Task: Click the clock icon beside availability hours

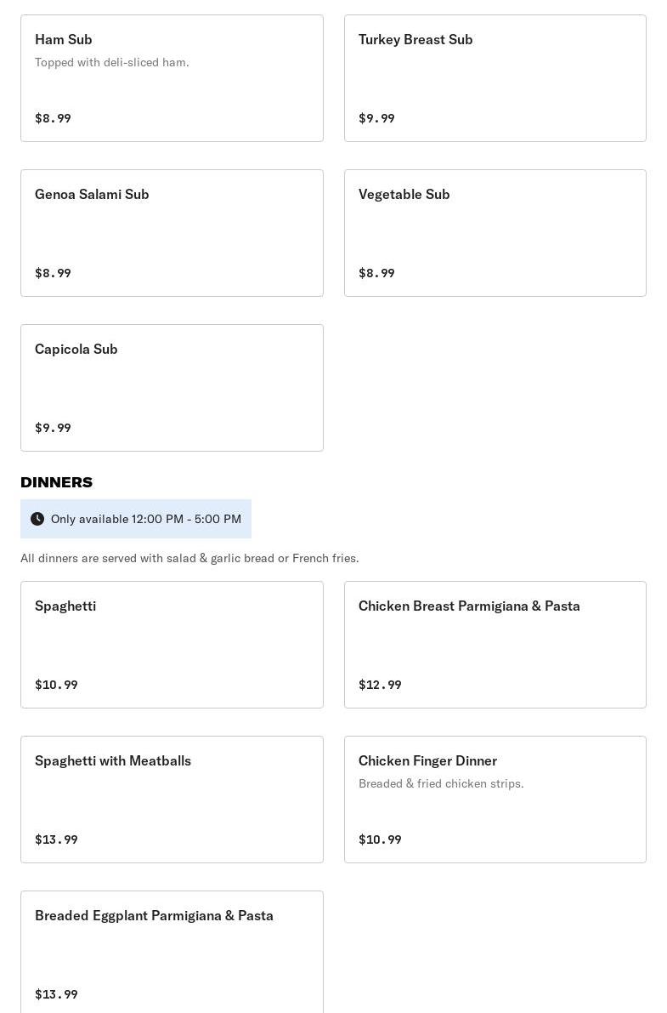Action: [37, 519]
